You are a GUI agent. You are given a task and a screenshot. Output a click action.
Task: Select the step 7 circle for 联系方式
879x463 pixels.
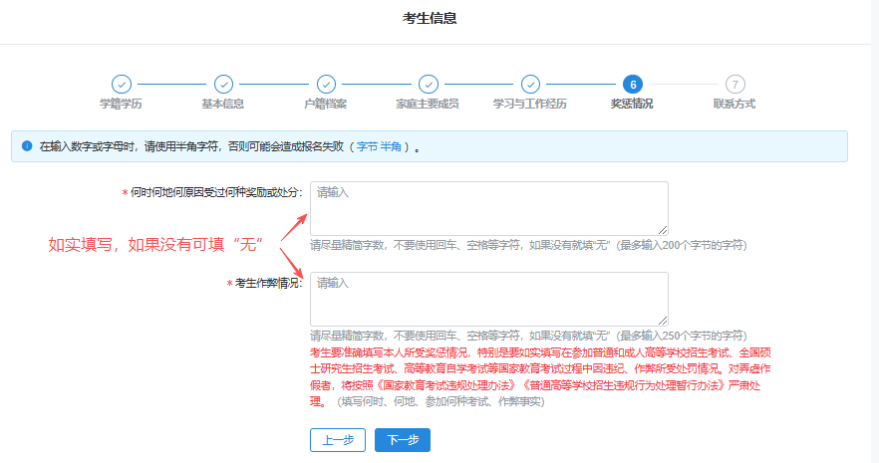pyautogui.click(x=734, y=84)
